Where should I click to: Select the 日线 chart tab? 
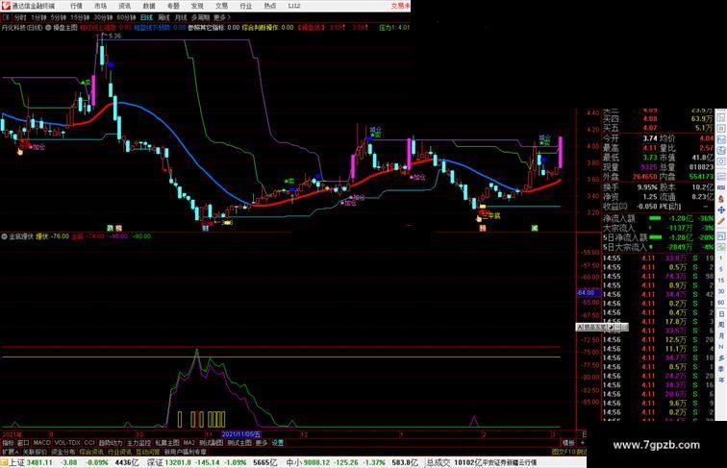[146, 17]
